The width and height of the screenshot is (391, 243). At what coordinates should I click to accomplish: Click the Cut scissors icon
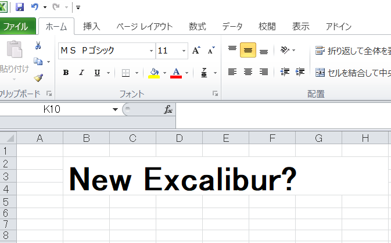point(38,46)
